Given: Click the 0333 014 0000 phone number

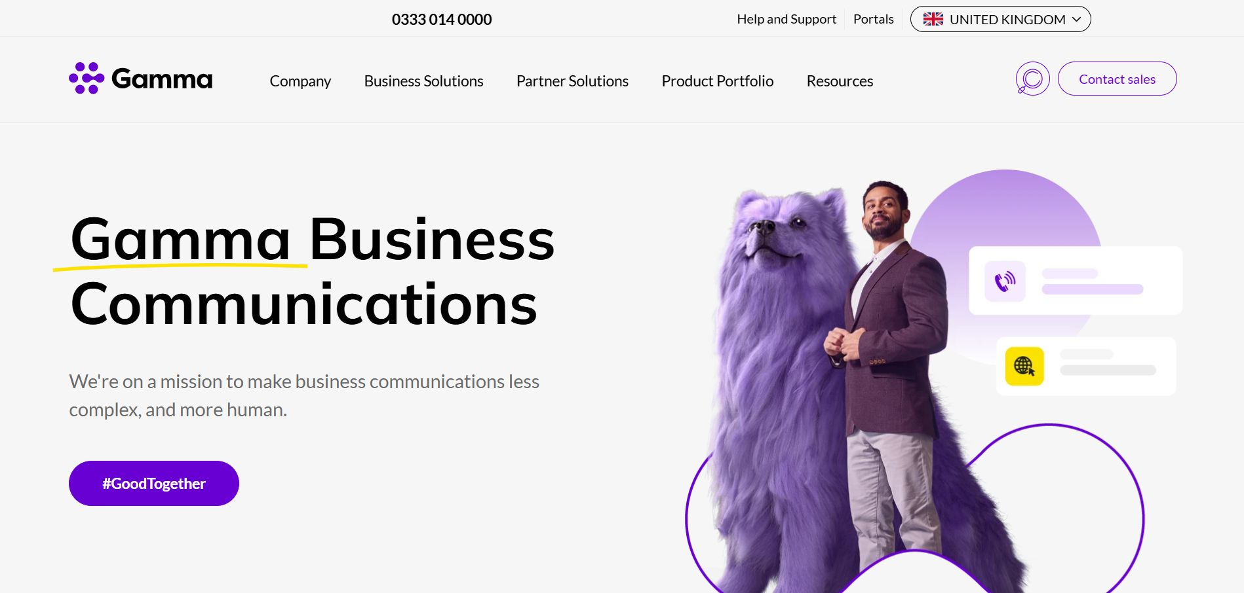Looking at the screenshot, I should (x=442, y=20).
